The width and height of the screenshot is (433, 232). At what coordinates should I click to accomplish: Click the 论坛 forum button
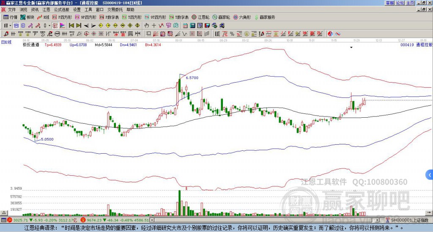[400, 3]
